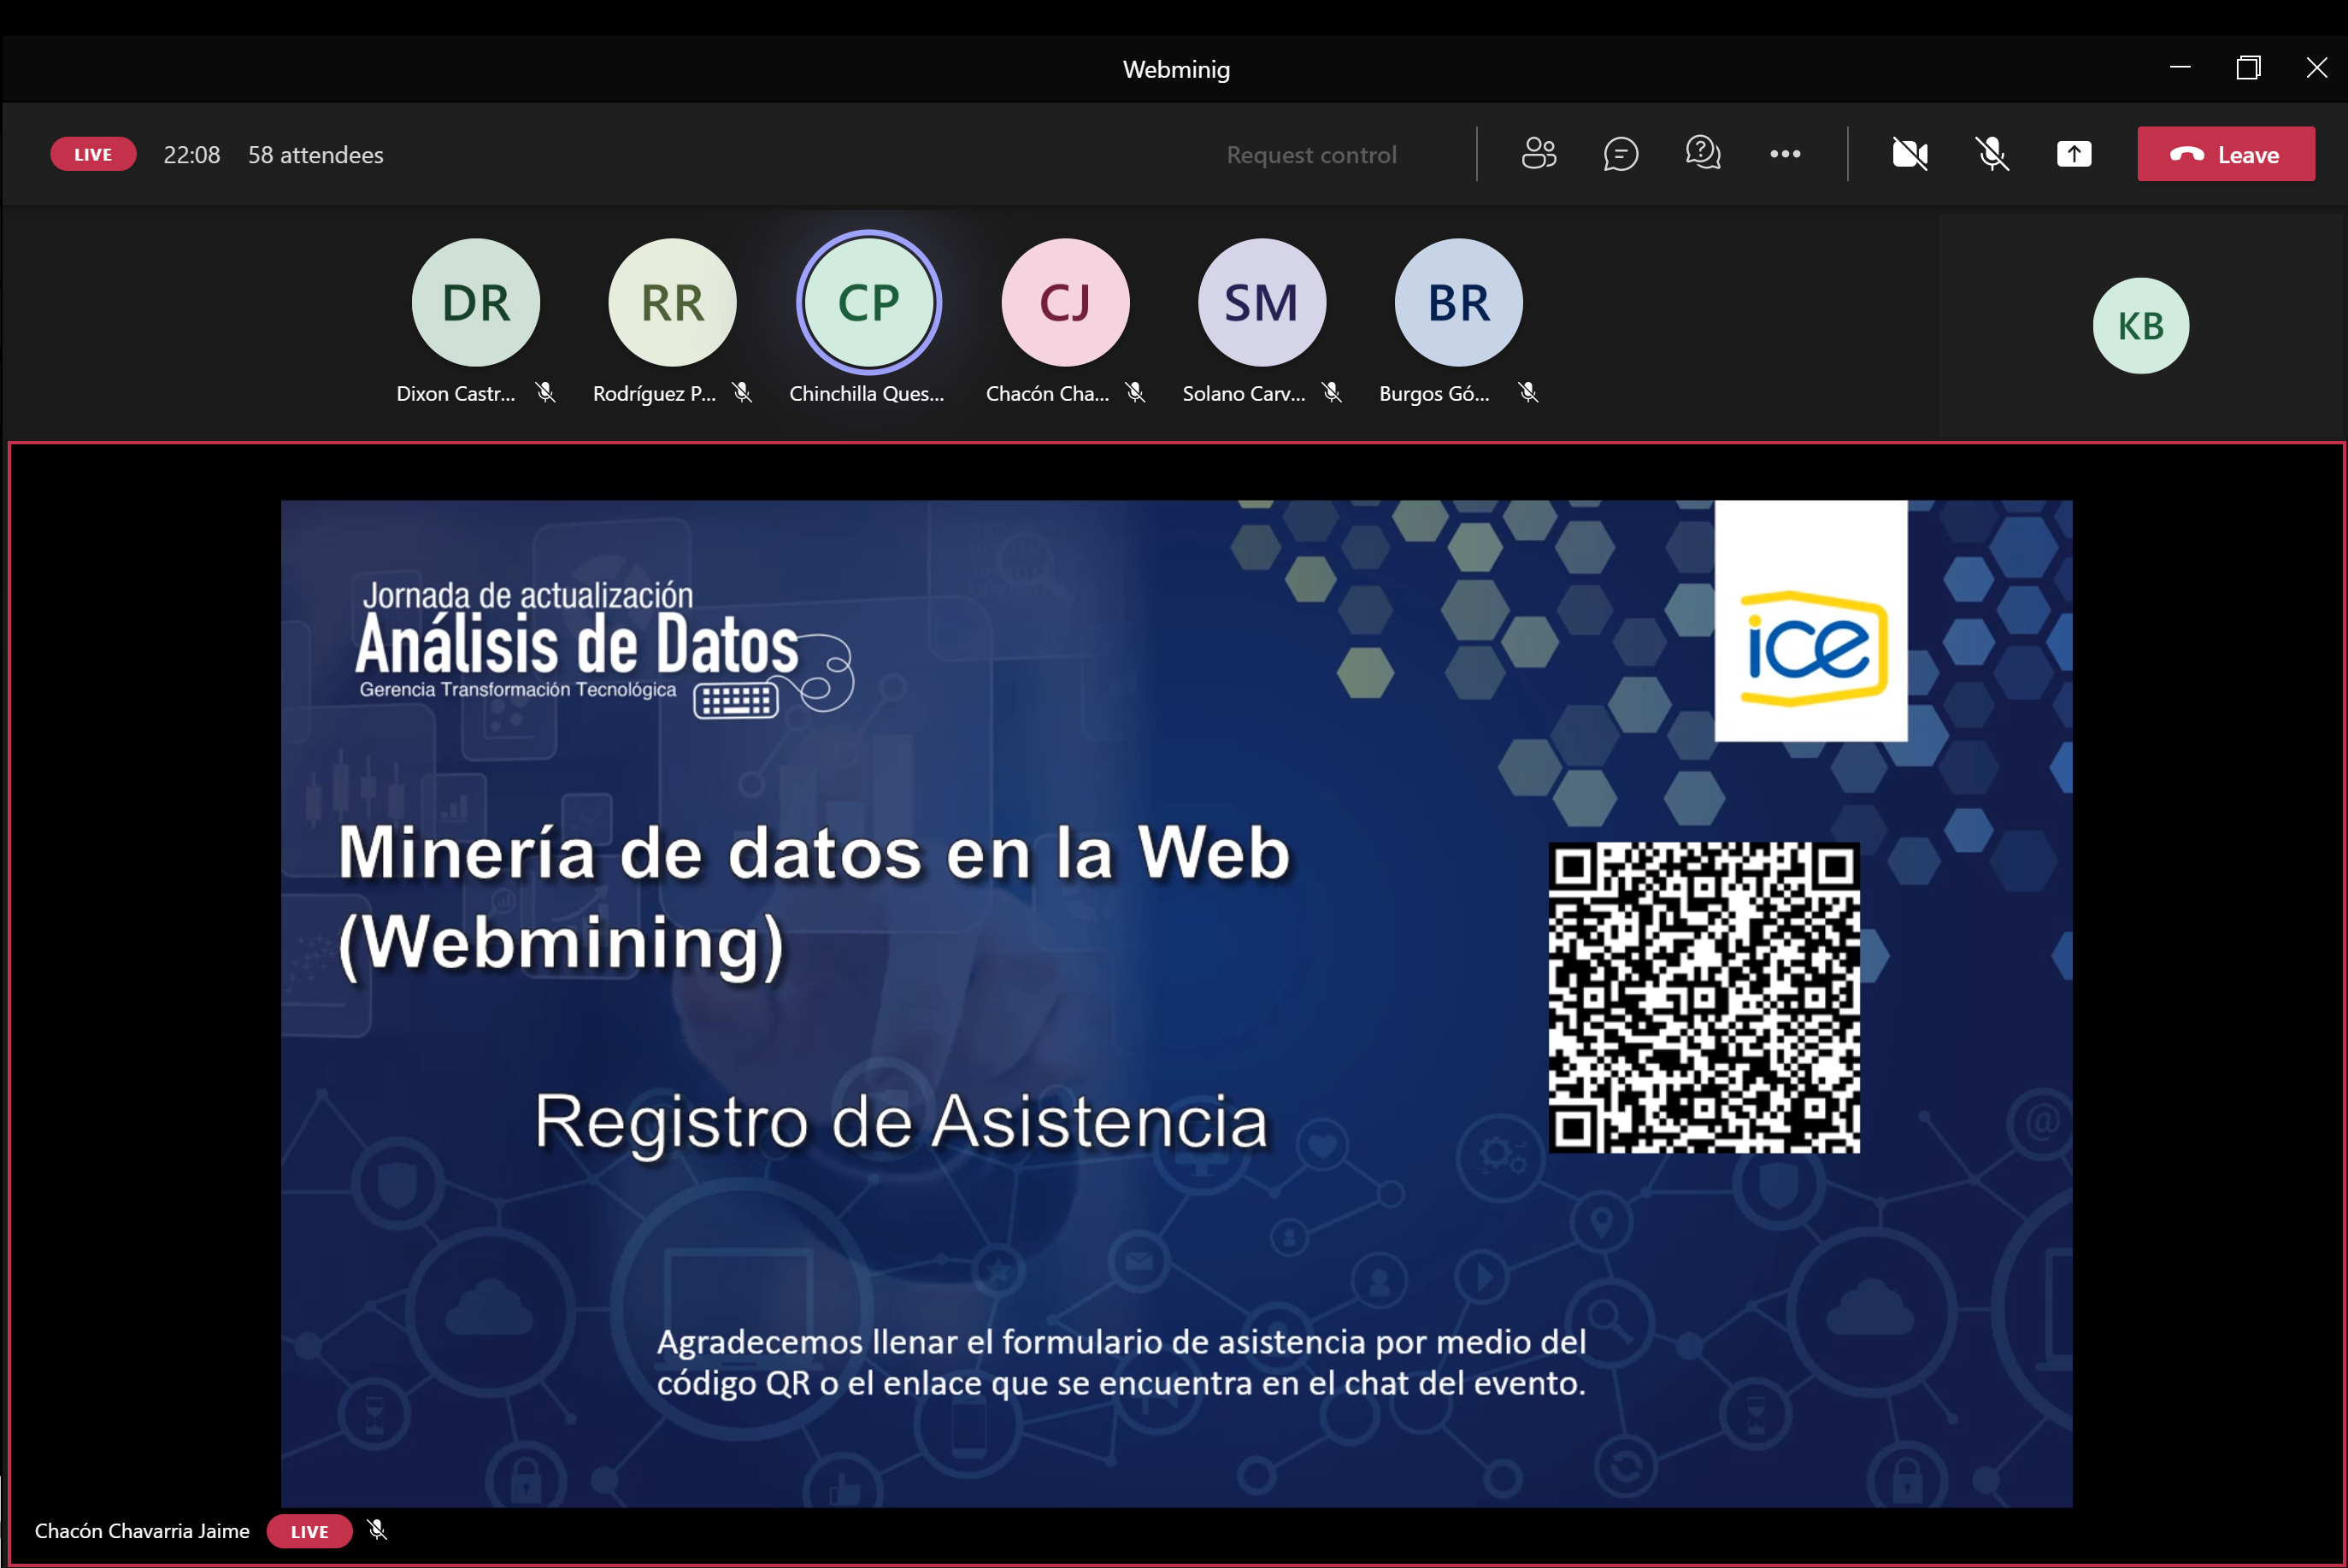
Task: Click muted mic icon next to Dixon Castr
Action: pyautogui.click(x=545, y=393)
